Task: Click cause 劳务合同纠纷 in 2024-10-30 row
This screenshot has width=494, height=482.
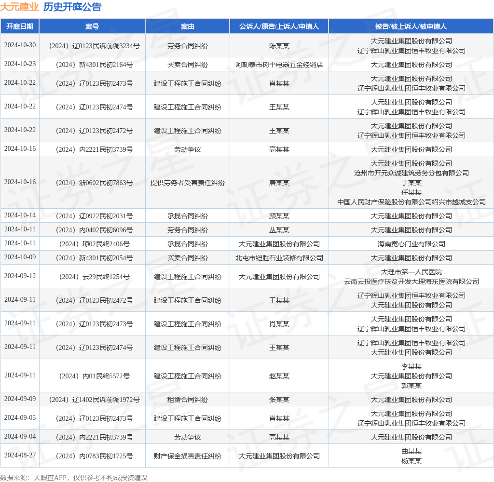Action: (188, 46)
